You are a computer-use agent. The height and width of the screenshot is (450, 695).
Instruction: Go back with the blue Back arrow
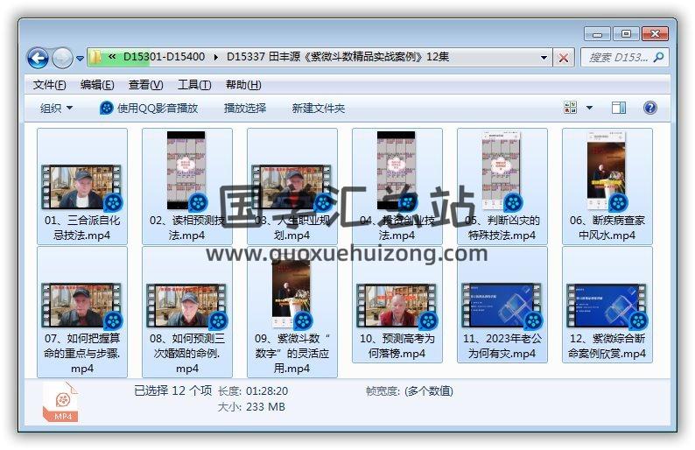coord(38,58)
